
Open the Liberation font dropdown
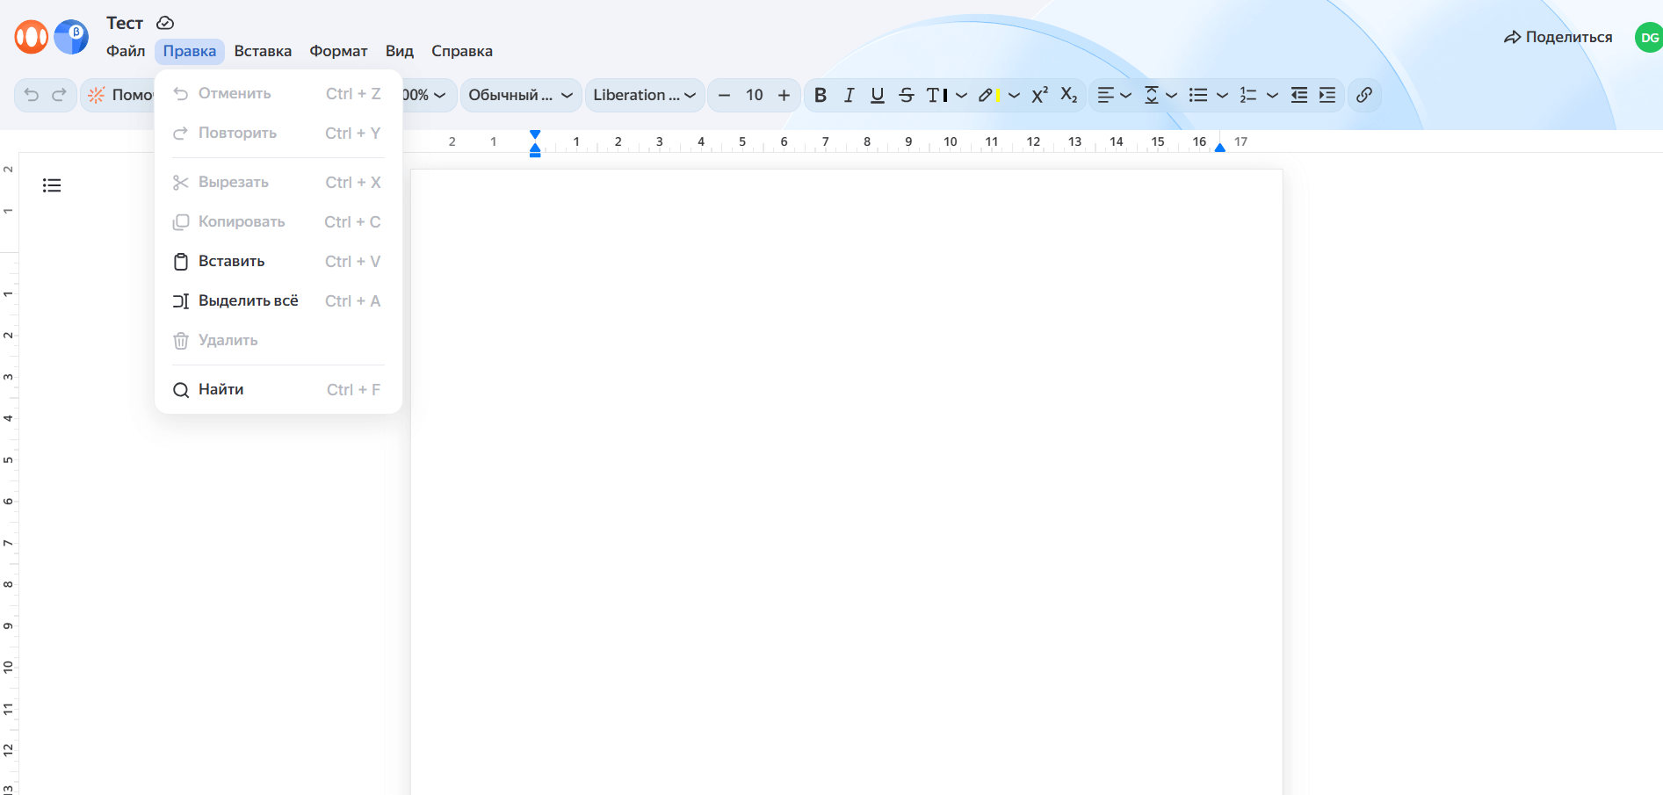click(645, 95)
